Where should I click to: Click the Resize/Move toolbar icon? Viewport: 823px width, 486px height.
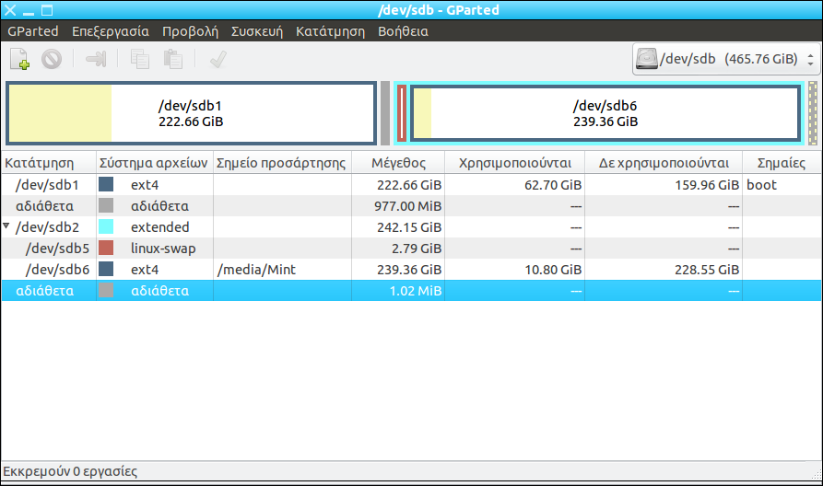[x=96, y=60]
